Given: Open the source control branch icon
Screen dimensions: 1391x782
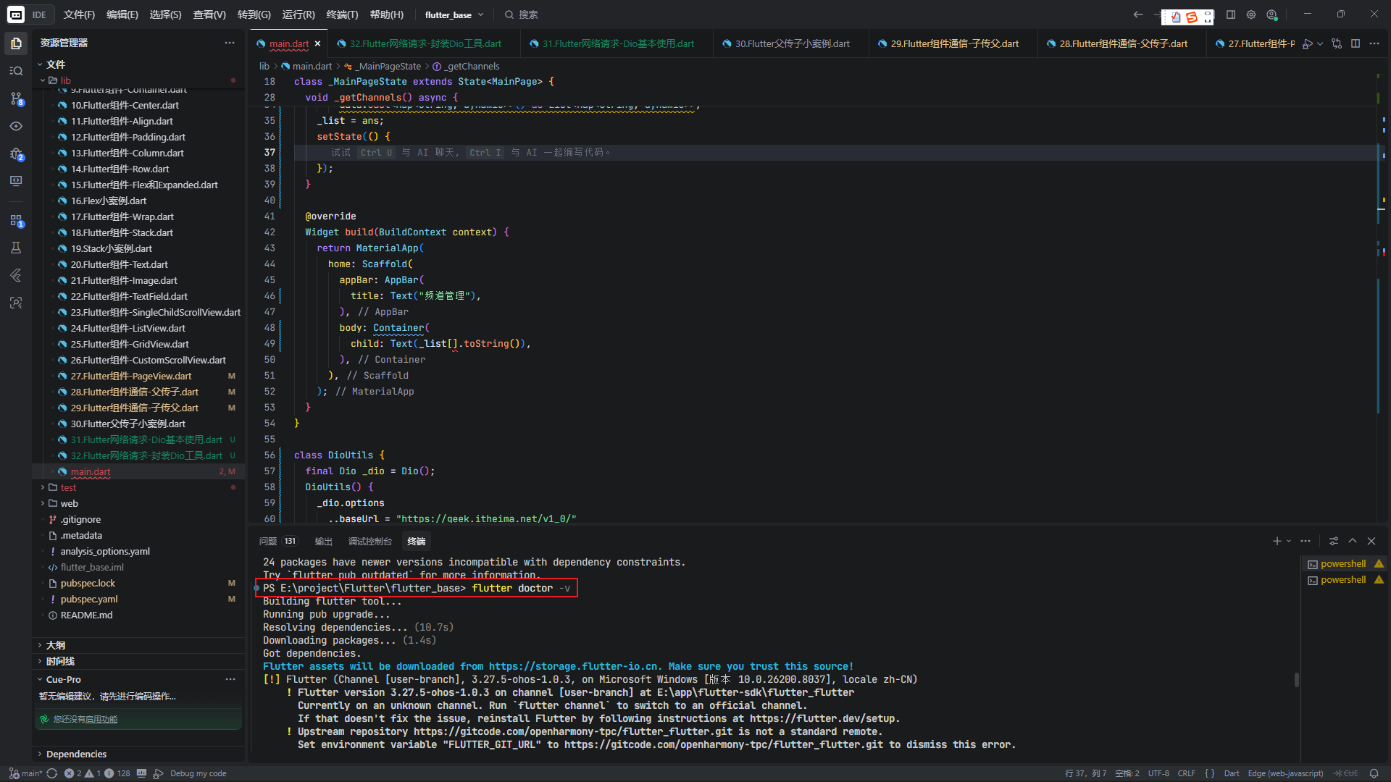Looking at the screenshot, I should (16, 98).
